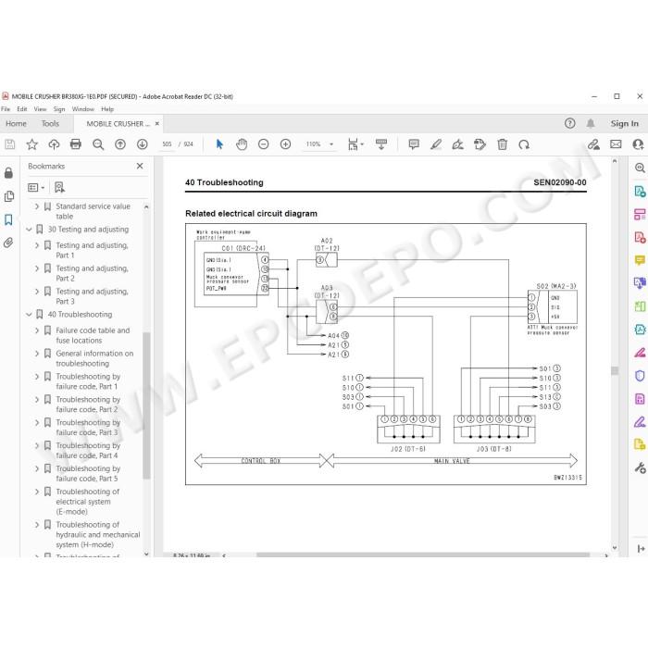The width and height of the screenshot is (648, 648).
Task: Open the bookmarks options dropdown
Action: (x=36, y=188)
